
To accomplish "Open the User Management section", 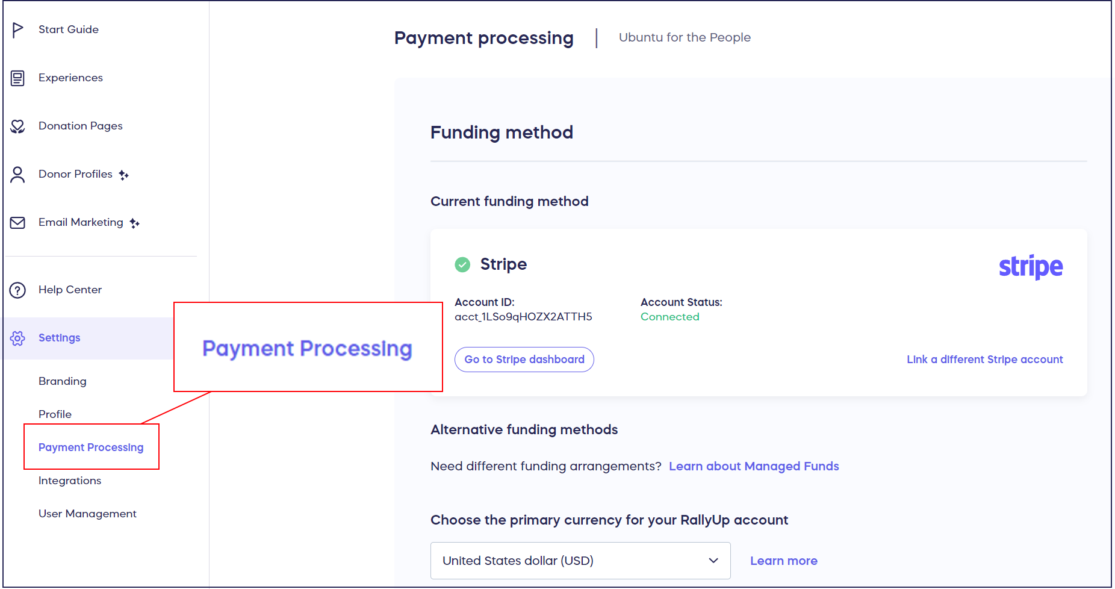I will pos(87,513).
